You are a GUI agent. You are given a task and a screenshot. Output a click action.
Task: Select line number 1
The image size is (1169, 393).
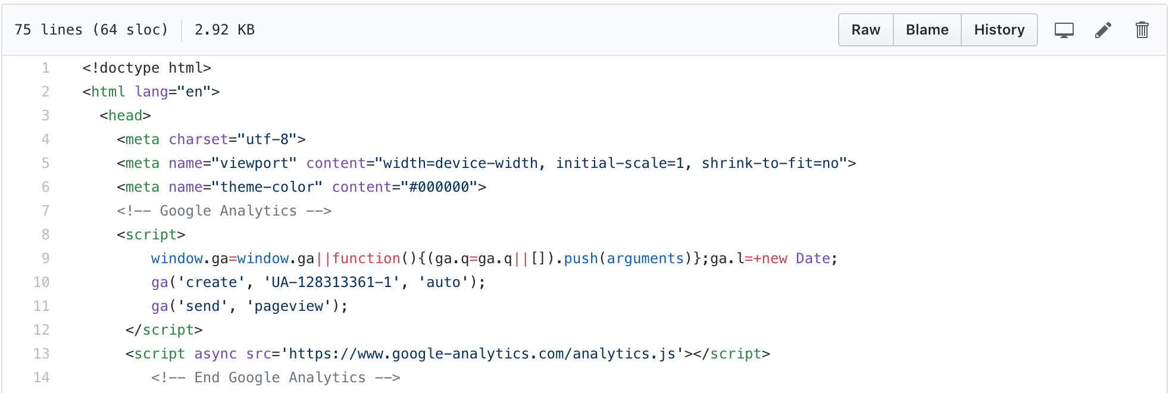tap(45, 68)
